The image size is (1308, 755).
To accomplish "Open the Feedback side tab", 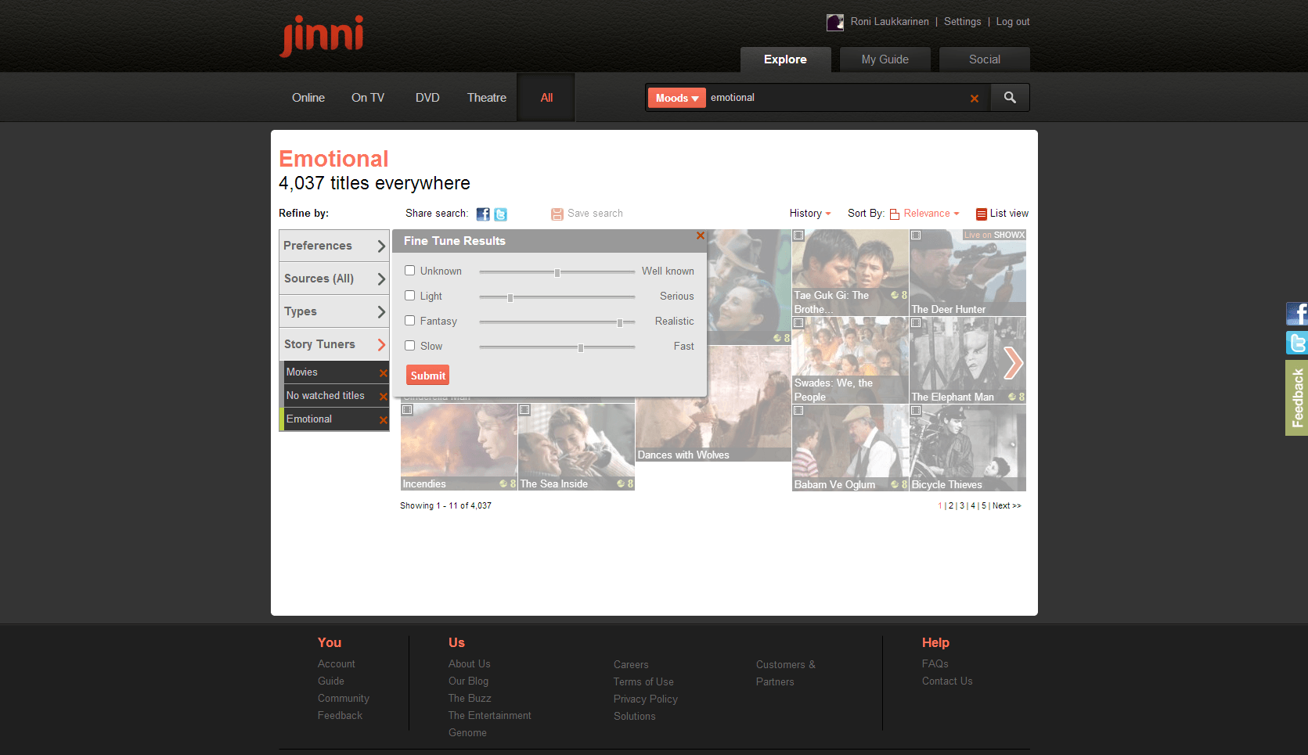I will click(x=1297, y=397).
